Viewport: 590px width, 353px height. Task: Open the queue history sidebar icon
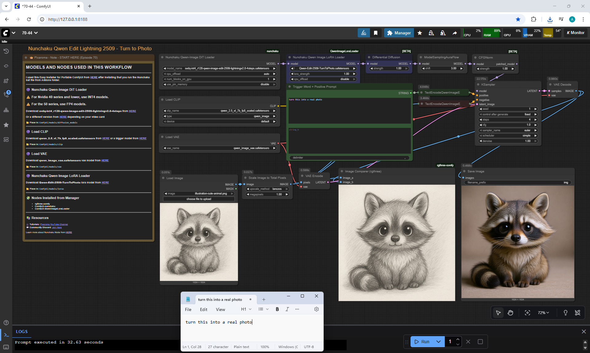6,51
